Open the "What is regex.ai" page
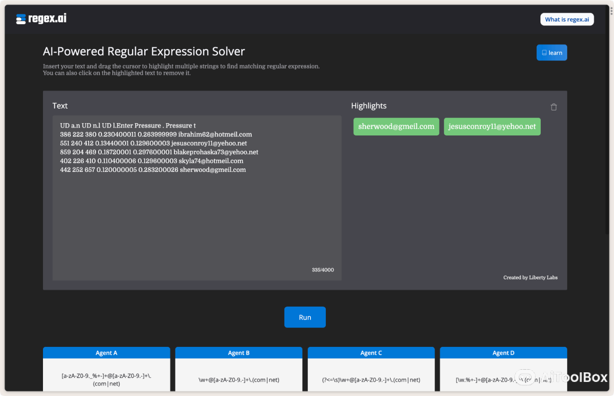This screenshot has width=614, height=396. pos(567,19)
